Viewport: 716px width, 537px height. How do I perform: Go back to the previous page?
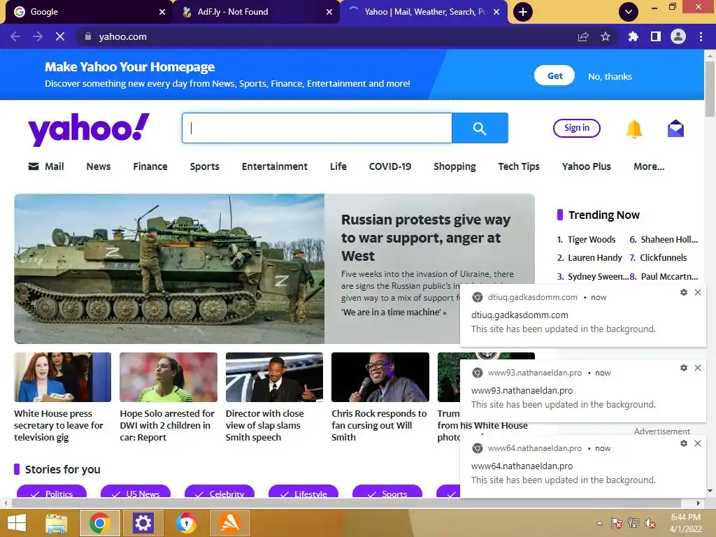coord(15,36)
